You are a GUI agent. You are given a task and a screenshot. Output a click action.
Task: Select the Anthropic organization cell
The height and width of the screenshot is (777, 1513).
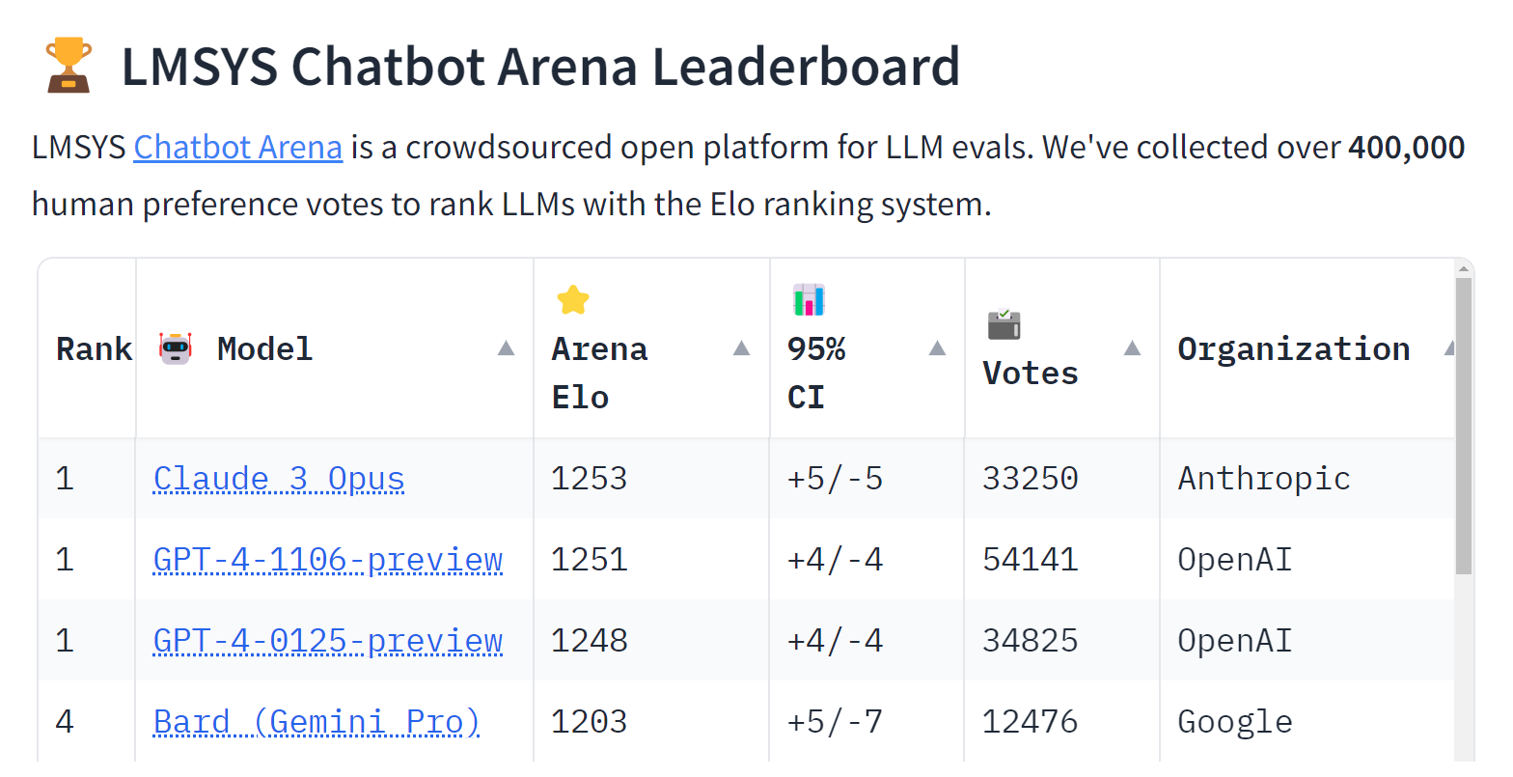pyautogui.click(x=1264, y=479)
